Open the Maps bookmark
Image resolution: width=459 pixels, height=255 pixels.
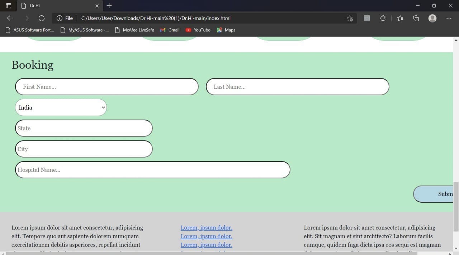click(x=226, y=30)
